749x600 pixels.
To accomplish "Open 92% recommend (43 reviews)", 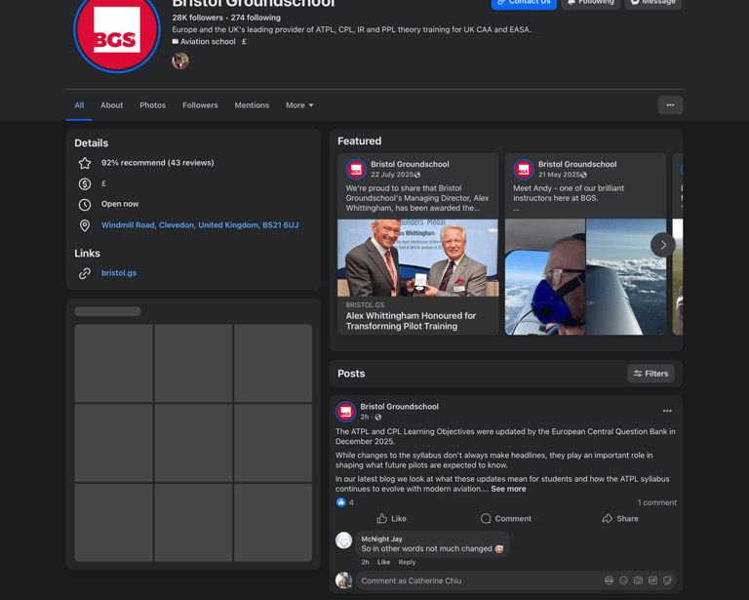I will [157, 163].
